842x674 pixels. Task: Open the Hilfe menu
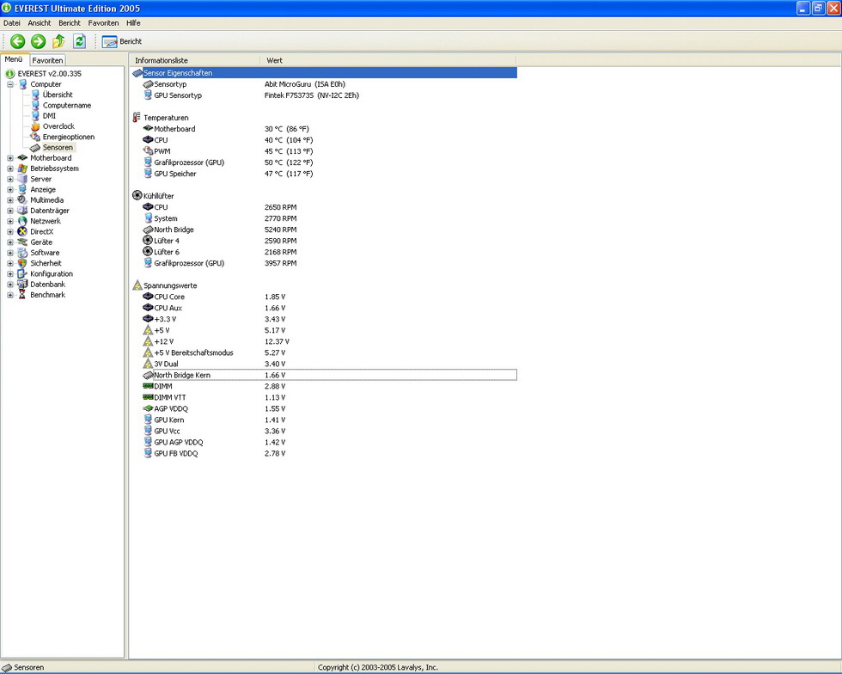pos(133,23)
